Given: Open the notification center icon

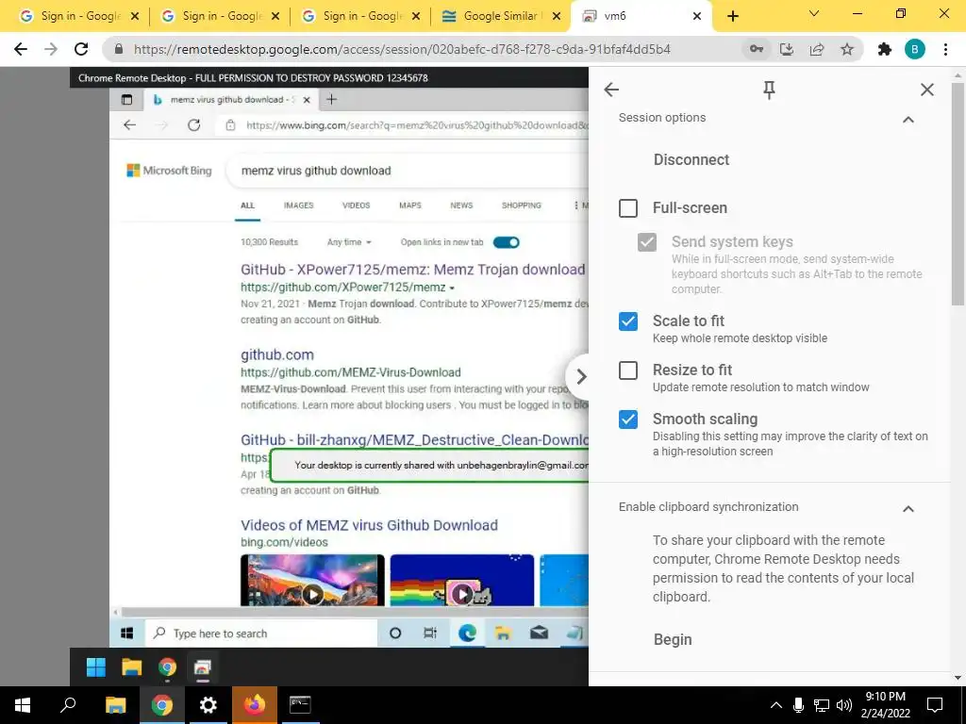Looking at the screenshot, I should point(935,705).
